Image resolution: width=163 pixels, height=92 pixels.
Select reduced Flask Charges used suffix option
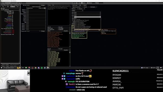pos(87,30)
